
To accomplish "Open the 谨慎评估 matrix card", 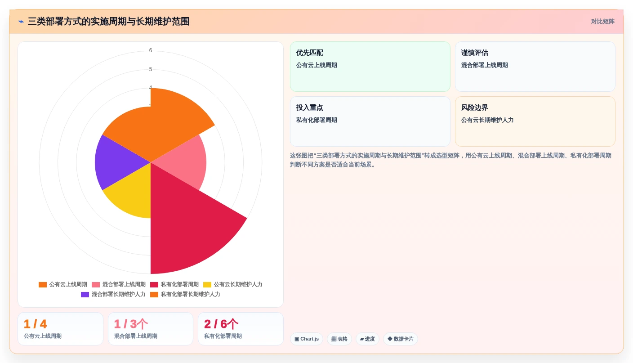I will (x=535, y=67).
